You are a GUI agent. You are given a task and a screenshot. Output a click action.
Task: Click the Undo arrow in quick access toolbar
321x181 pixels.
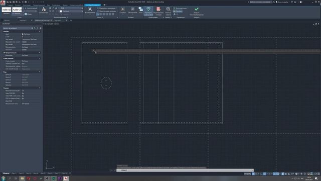click(x=29, y=2)
